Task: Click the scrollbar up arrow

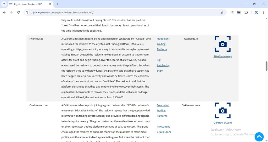Action: coord(266,19)
